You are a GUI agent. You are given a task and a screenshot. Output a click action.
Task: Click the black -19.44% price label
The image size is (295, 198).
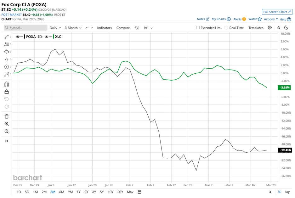click(x=285, y=150)
